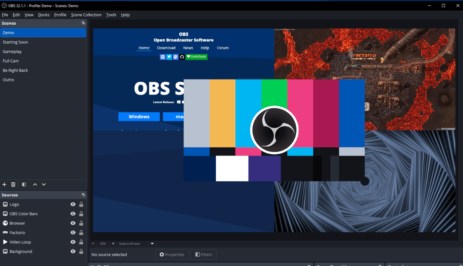
Task: Click the 60% zoom level value
Action: tap(103, 244)
